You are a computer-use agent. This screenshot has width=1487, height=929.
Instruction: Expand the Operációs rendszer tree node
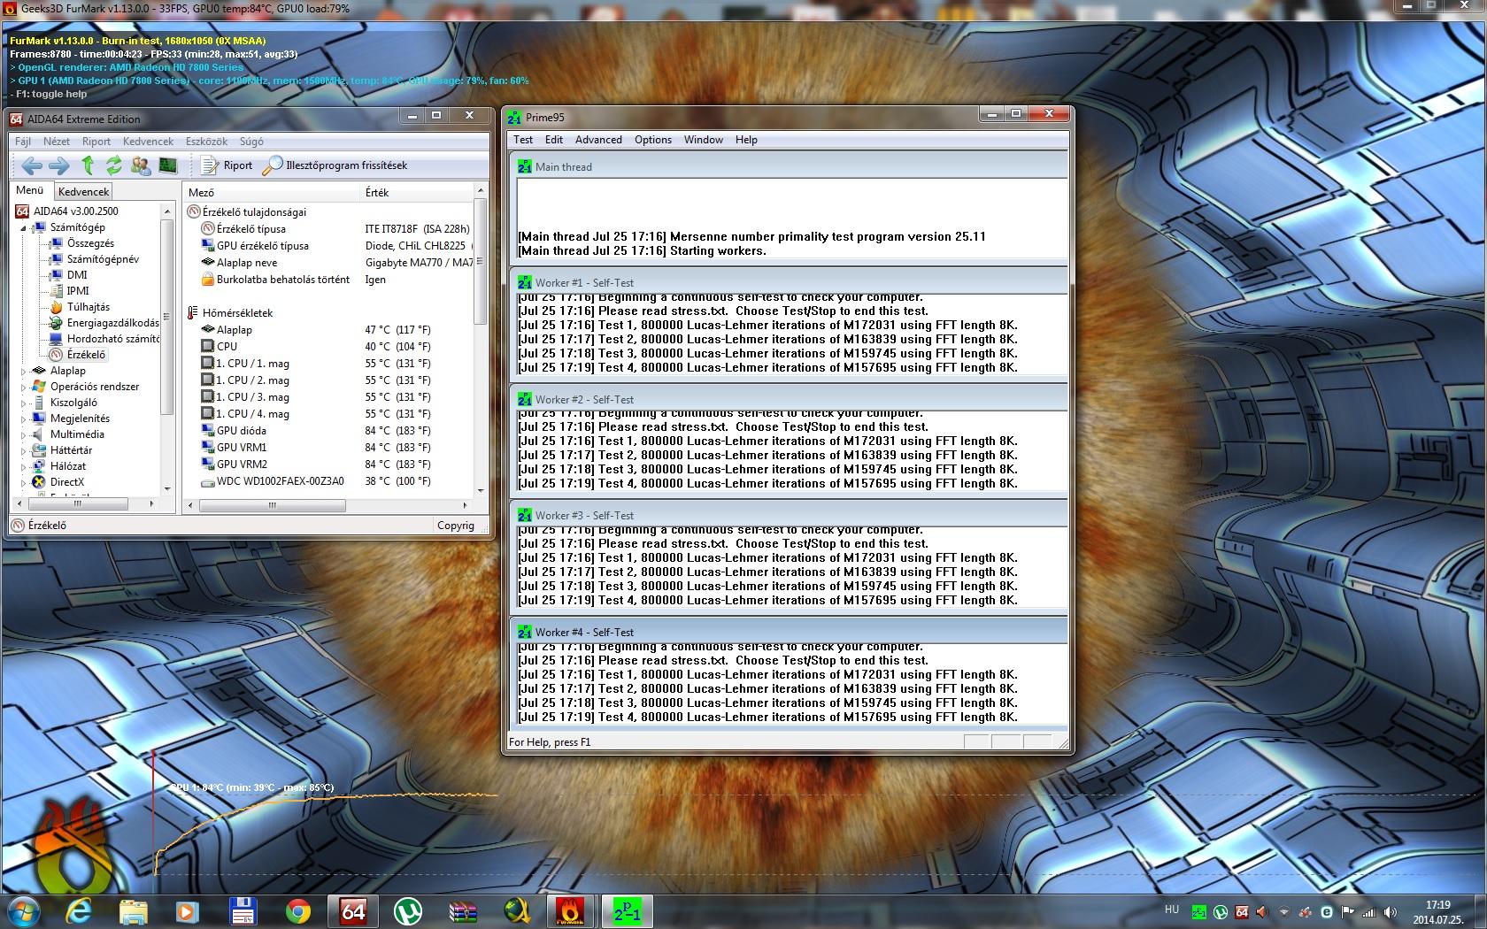pos(24,387)
